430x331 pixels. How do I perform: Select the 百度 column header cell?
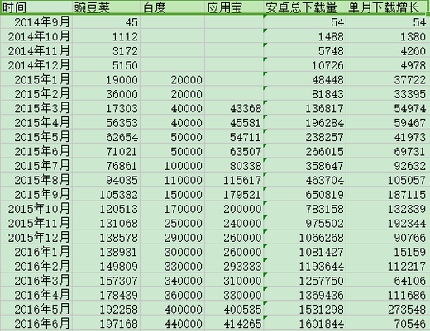click(173, 7)
